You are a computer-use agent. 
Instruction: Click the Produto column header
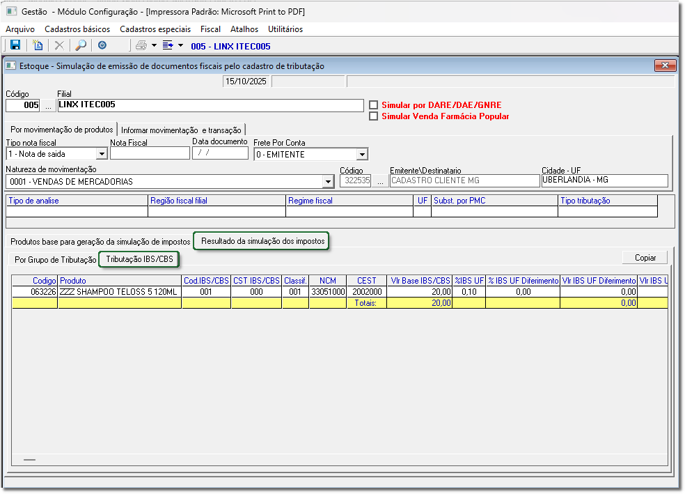(x=120, y=281)
